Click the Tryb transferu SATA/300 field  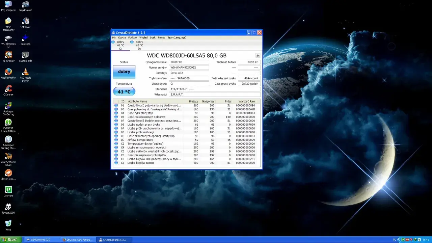tap(189, 78)
